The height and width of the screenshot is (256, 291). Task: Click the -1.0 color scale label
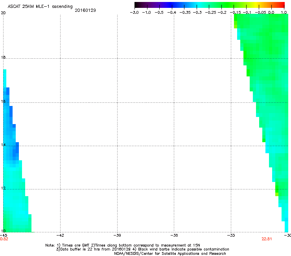[147, 13]
